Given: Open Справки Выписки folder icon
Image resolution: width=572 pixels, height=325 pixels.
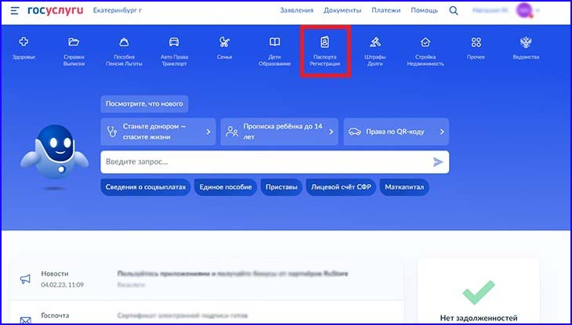Looking at the screenshot, I should 74,42.
